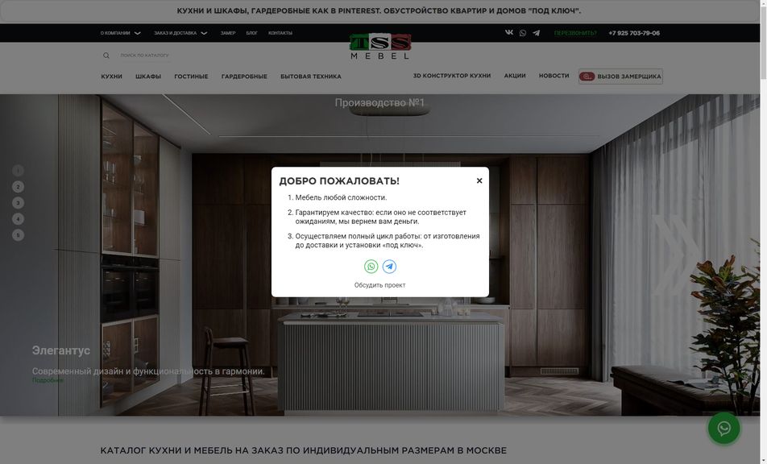Viewport: 767px width, 464px height.
Task: Switch to slide 2 of the banner
Action: [18, 187]
